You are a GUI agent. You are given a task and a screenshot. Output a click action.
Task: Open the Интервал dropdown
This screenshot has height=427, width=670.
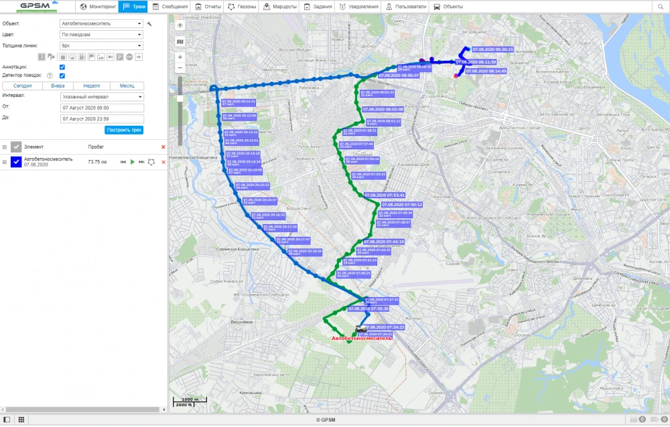101,96
